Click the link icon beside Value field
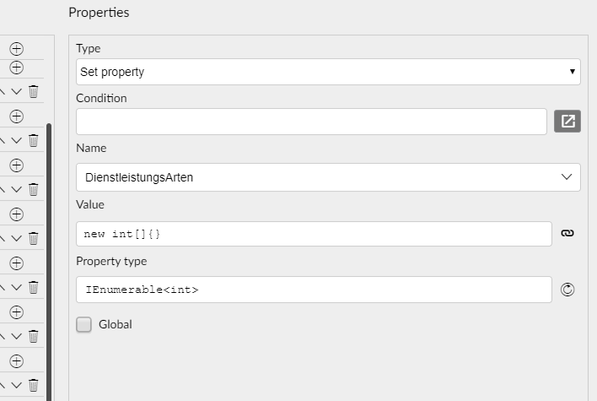Screen dimensions: 597x401 click(567, 233)
